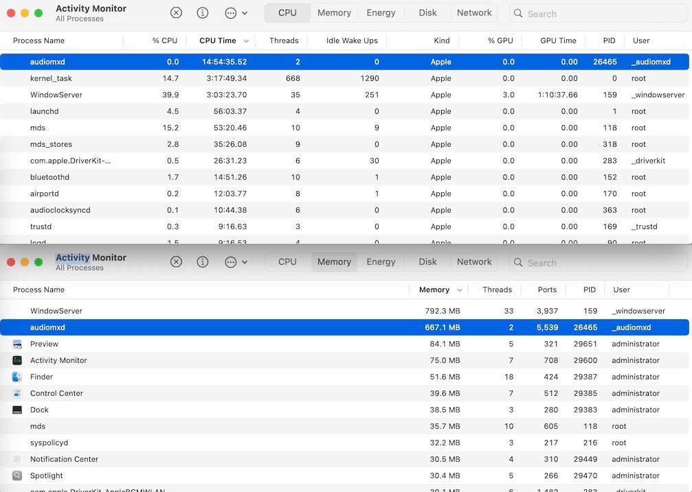Screen dimensions: 692x492
Task: Select the Preview app icon in memory list
Action: pyautogui.click(x=17, y=344)
